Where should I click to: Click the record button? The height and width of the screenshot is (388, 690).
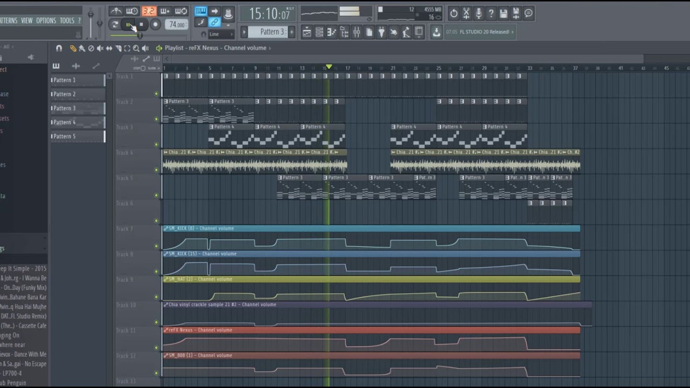point(155,24)
